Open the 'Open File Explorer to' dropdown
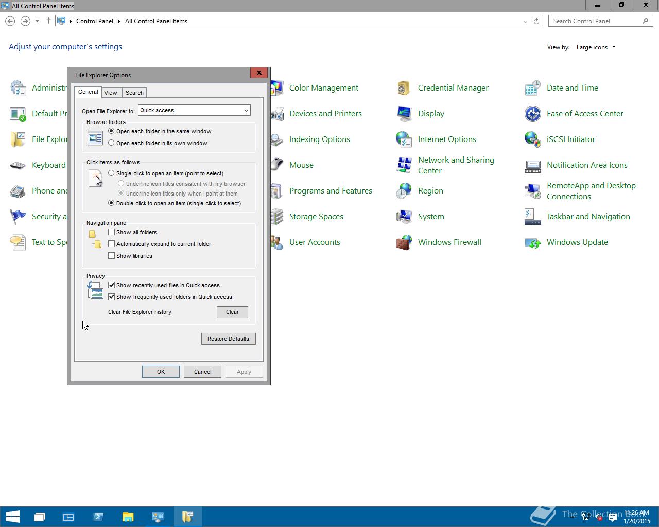The height and width of the screenshot is (527, 659). [194, 110]
